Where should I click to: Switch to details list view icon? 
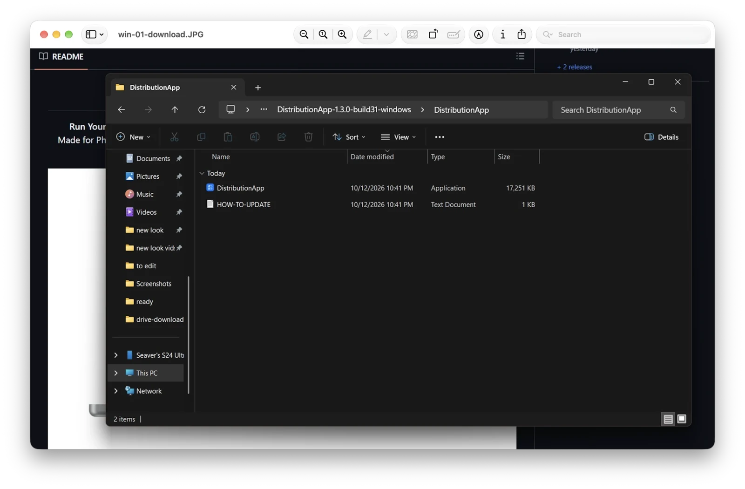click(x=668, y=419)
